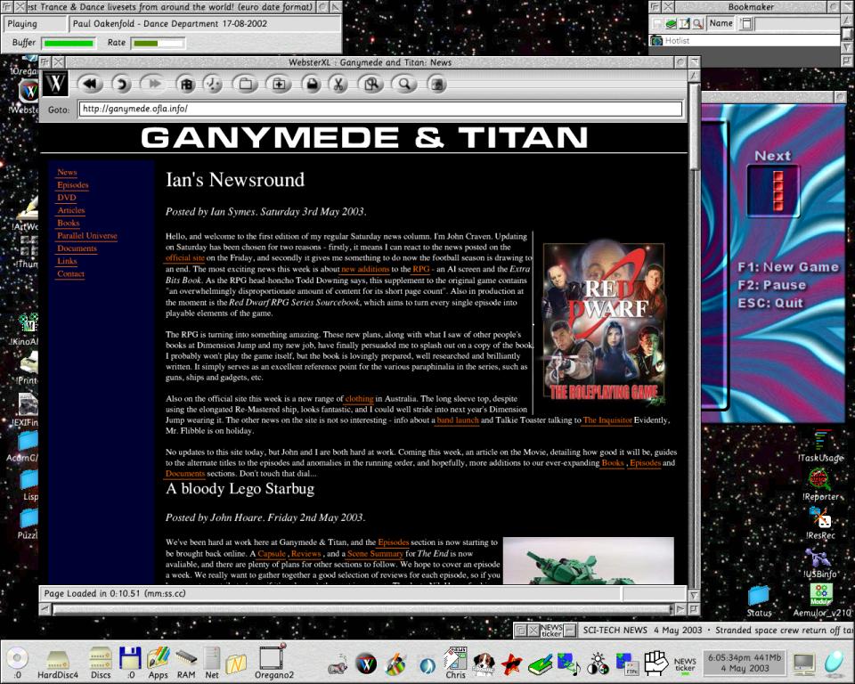Screen dimensions: 855x684
Task: Go forward using WebsterXL's forward arrow button
Action: point(153,84)
